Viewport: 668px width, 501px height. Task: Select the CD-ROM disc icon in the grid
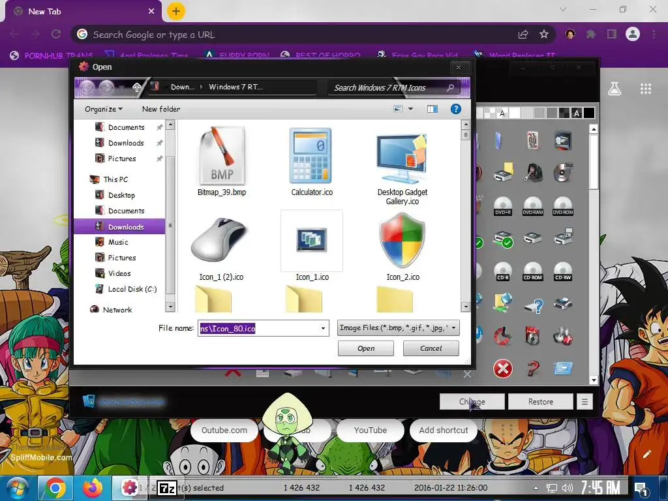532,271
